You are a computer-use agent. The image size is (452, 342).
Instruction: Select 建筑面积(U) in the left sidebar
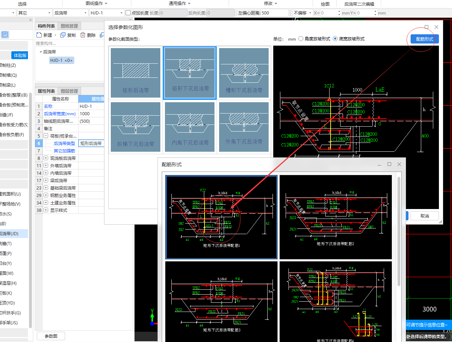10,194
